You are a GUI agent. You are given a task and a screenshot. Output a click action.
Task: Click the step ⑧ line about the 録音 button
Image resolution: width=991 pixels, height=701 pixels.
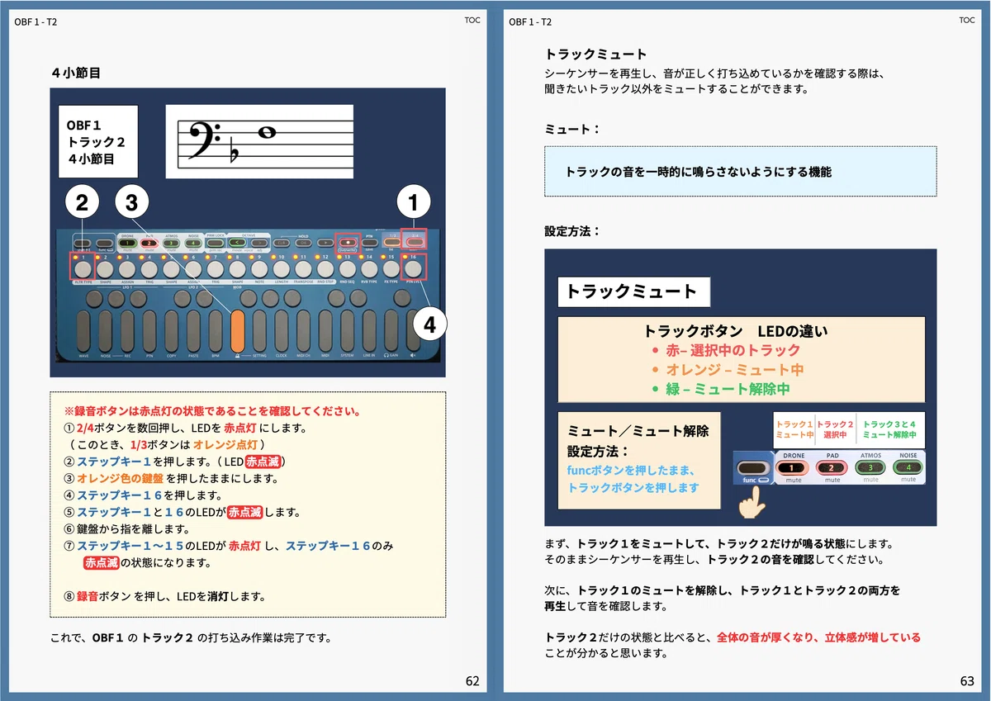pyautogui.click(x=165, y=596)
